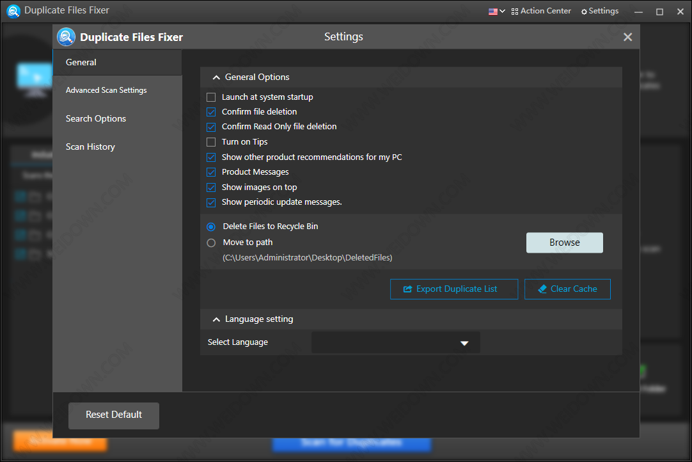
Task: Click the Reset Default button
Action: 113,415
